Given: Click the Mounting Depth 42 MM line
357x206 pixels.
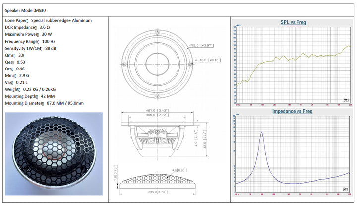Looking at the screenshot, I should 30,96.
